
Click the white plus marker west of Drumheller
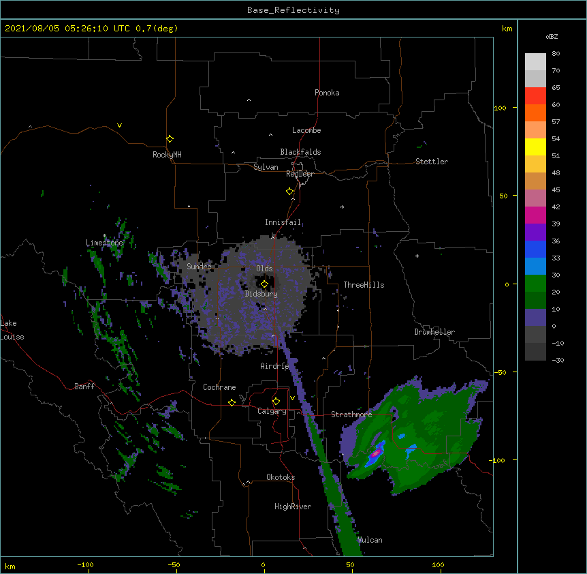(x=417, y=256)
